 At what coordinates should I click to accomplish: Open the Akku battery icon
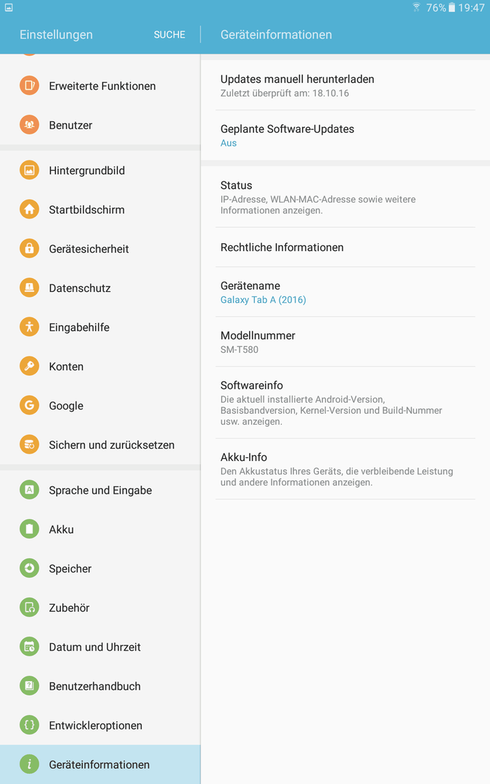coord(29,529)
